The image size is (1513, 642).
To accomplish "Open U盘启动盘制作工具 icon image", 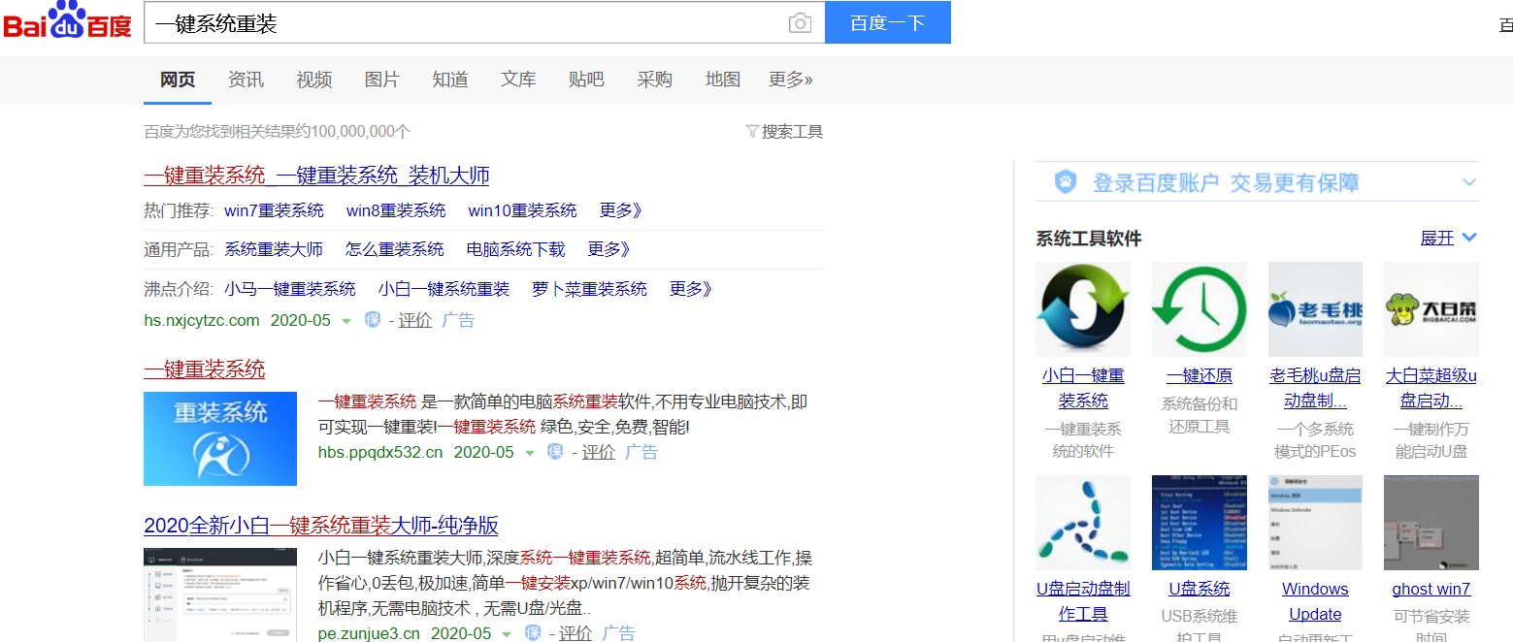I will (1083, 523).
